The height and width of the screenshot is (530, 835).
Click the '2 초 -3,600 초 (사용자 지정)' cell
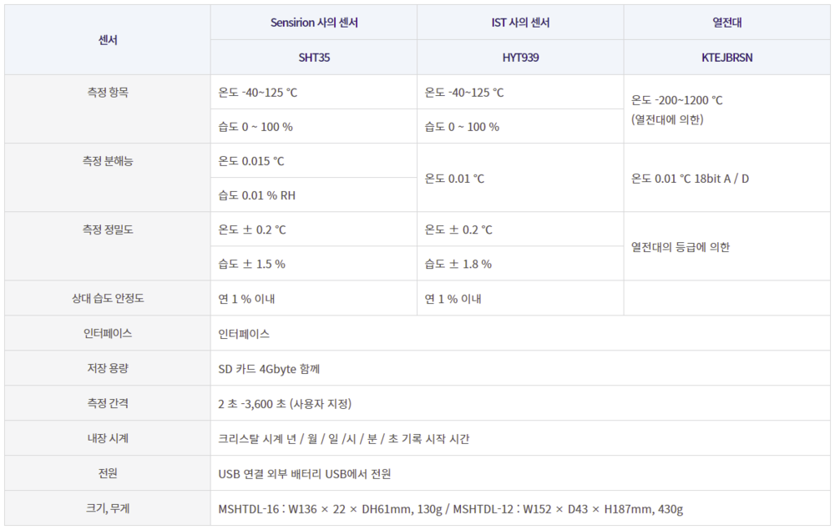[x=285, y=403]
